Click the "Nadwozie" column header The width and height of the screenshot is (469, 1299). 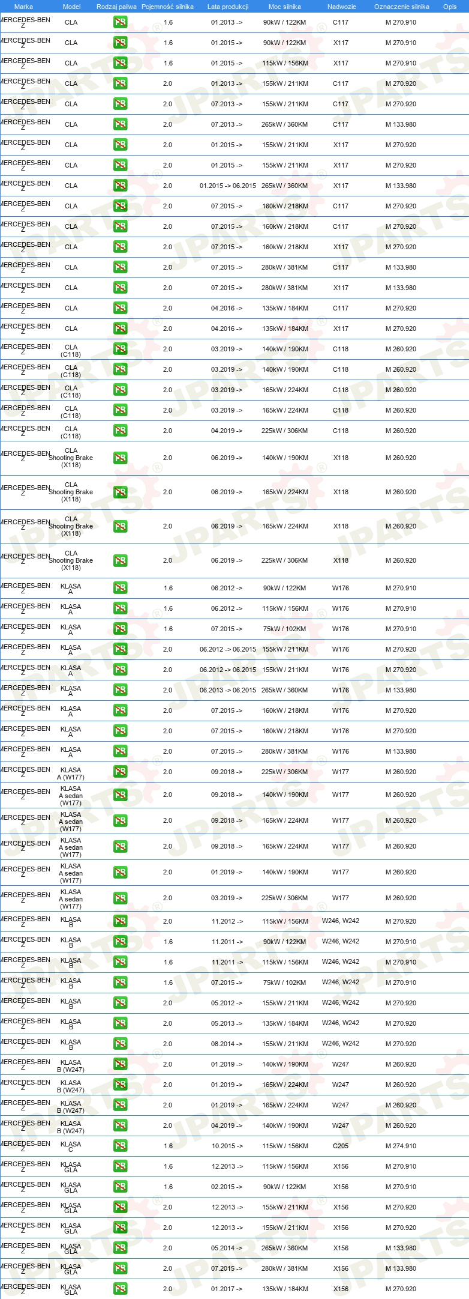(341, 7)
